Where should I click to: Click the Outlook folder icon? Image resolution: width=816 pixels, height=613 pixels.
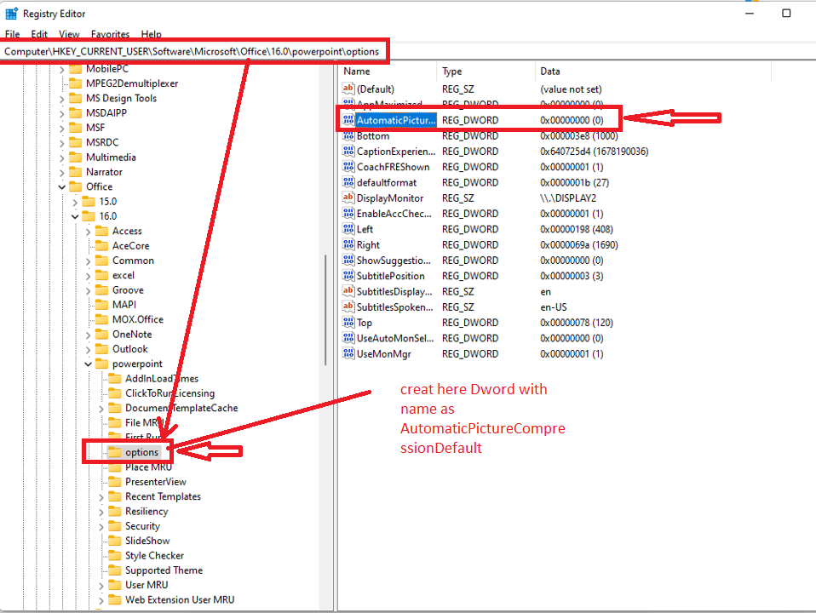point(102,349)
